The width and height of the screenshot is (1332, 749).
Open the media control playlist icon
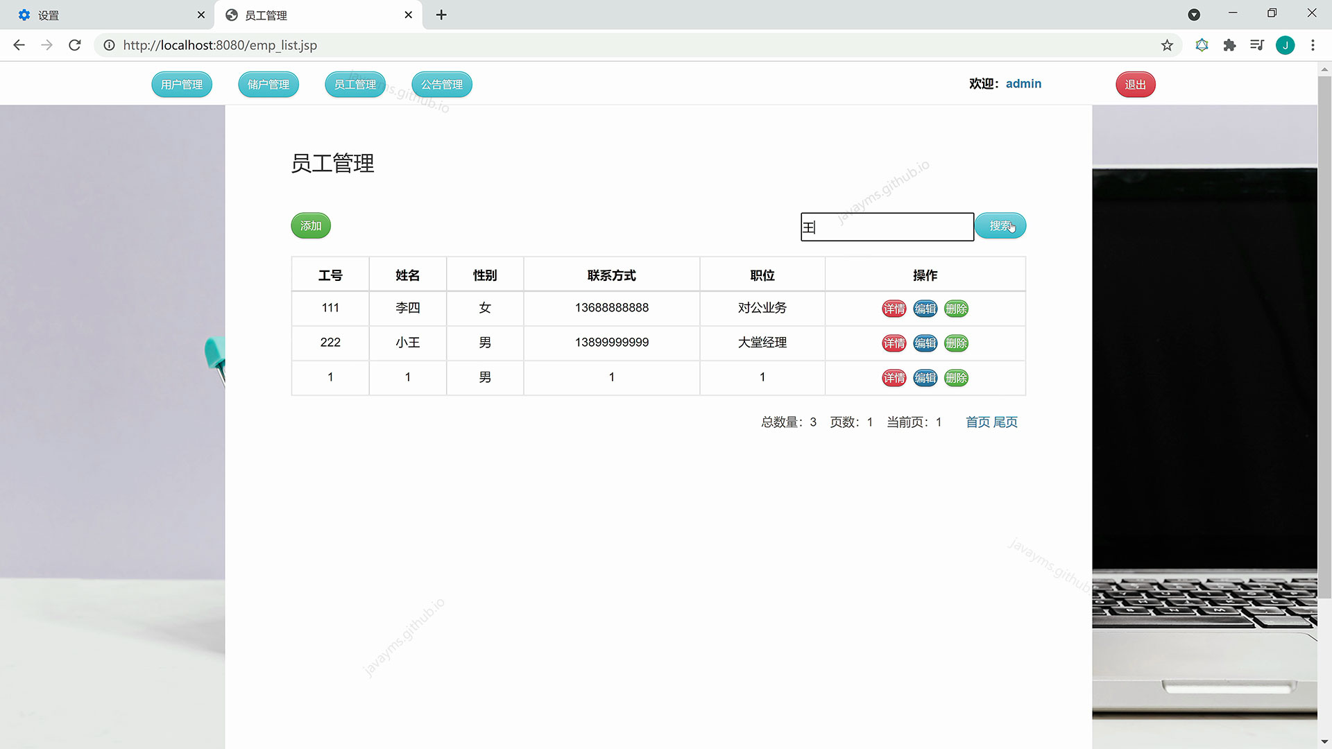(x=1256, y=45)
